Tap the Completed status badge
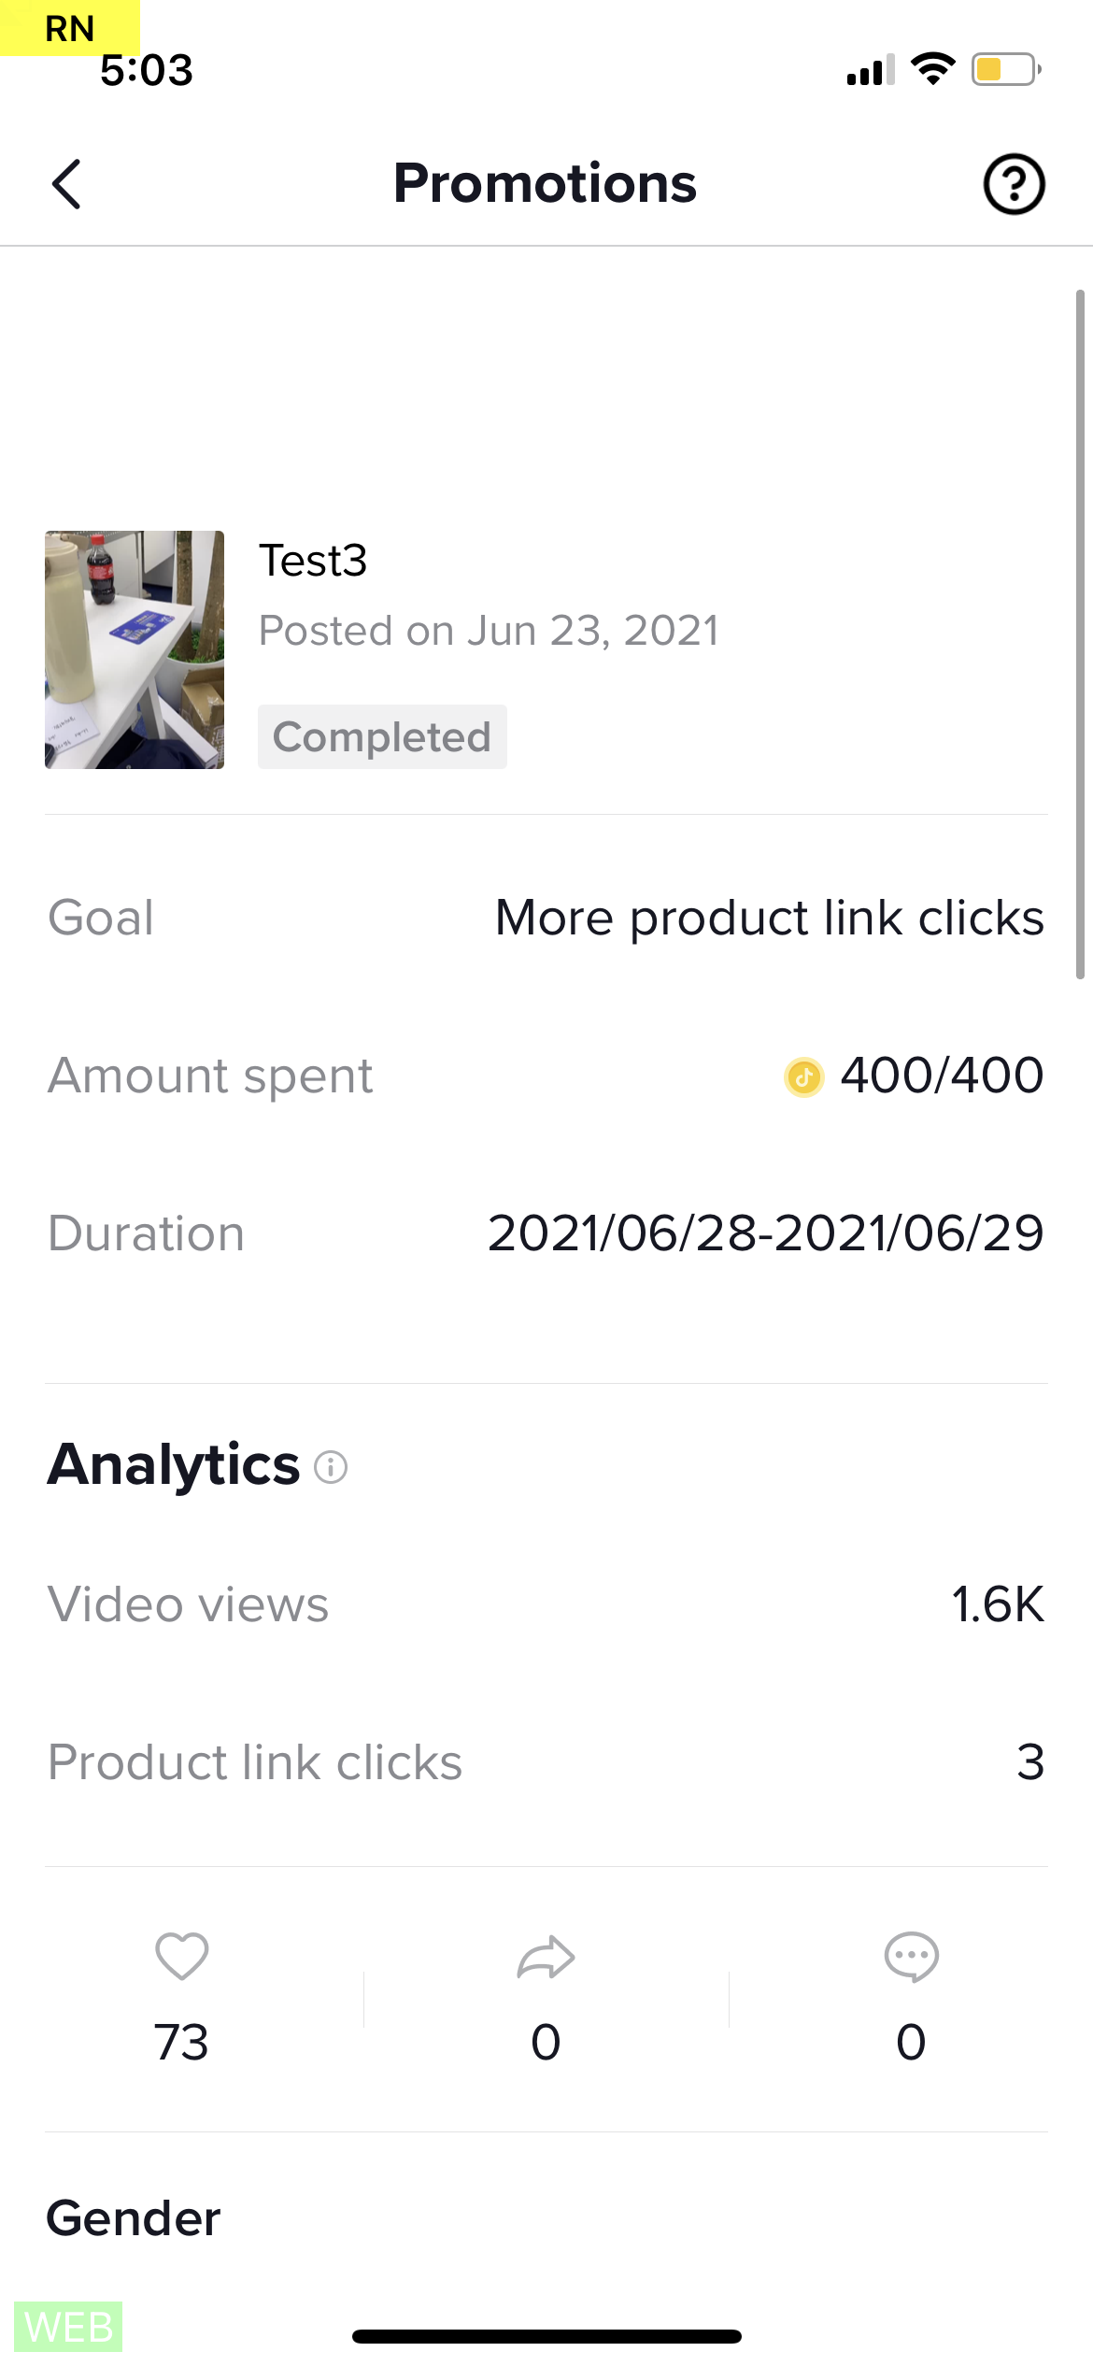This screenshot has width=1093, height=2366. tap(382, 737)
